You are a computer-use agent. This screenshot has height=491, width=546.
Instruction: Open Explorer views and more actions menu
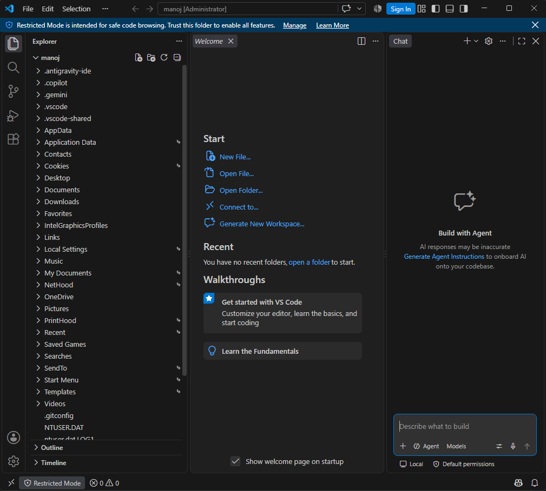point(179,42)
